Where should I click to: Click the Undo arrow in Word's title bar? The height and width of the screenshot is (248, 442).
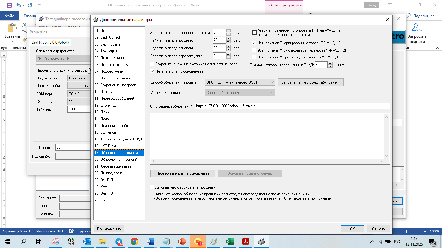click(x=18, y=5)
